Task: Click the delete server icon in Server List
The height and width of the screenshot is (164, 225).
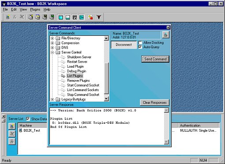Action: (x=12, y=134)
